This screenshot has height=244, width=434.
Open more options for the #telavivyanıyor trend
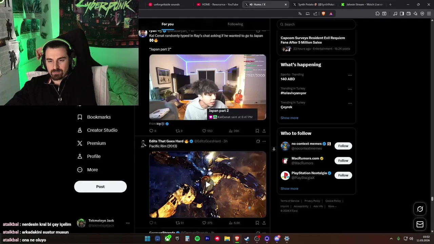click(x=350, y=89)
